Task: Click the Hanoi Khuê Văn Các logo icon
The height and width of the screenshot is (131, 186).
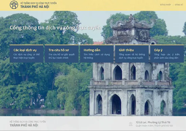Action: point(14,5)
